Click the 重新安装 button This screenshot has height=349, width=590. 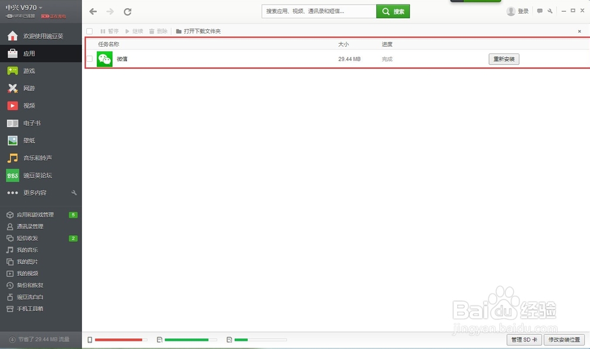coord(504,59)
